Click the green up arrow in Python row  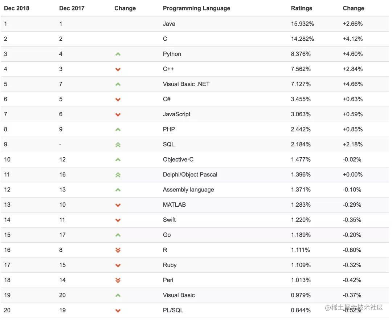[x=118, y=54]
